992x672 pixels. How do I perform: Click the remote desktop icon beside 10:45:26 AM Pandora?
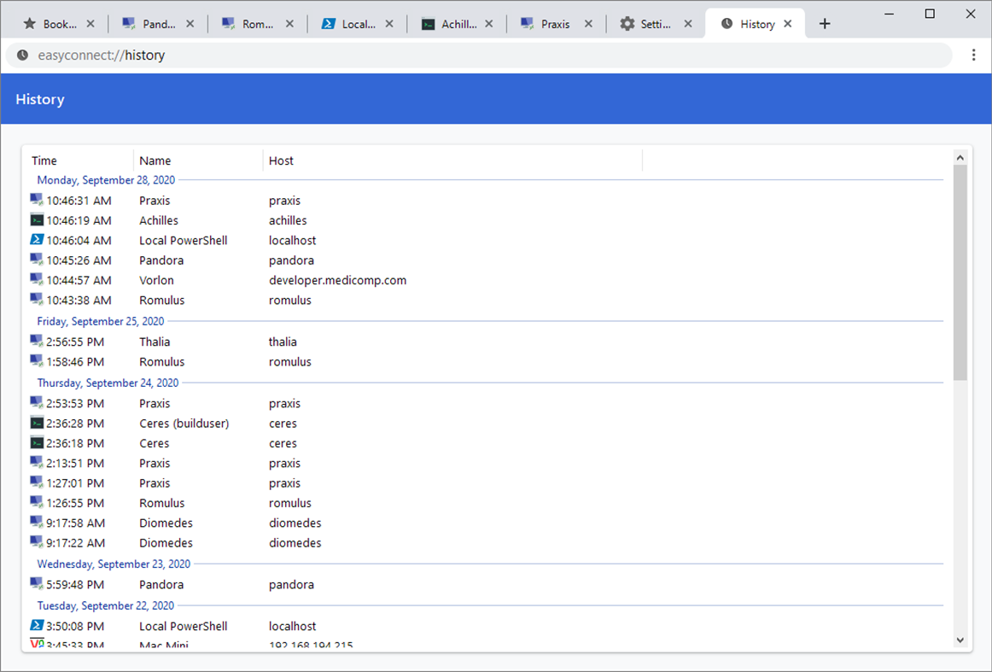coord(37,260)
